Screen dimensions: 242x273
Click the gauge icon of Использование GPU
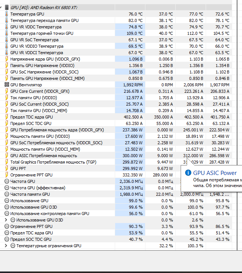(6, 201)
